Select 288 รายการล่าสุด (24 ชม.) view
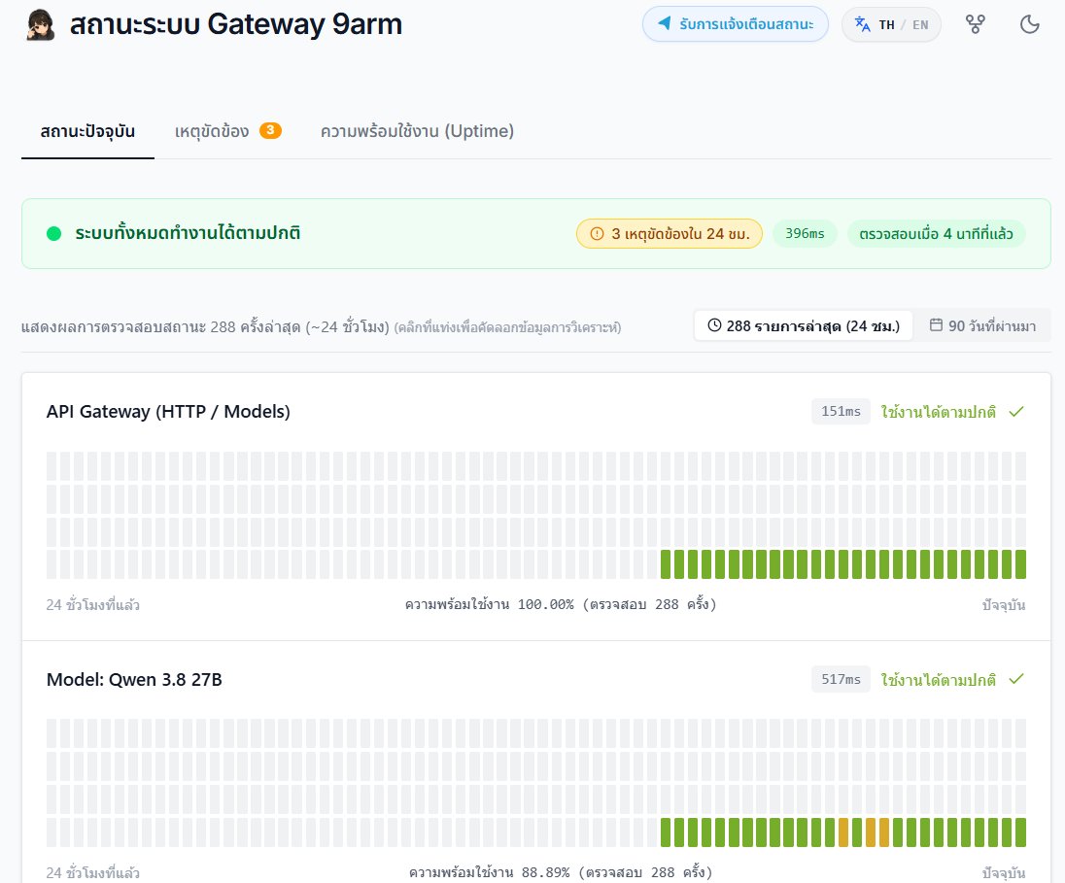 803,326
